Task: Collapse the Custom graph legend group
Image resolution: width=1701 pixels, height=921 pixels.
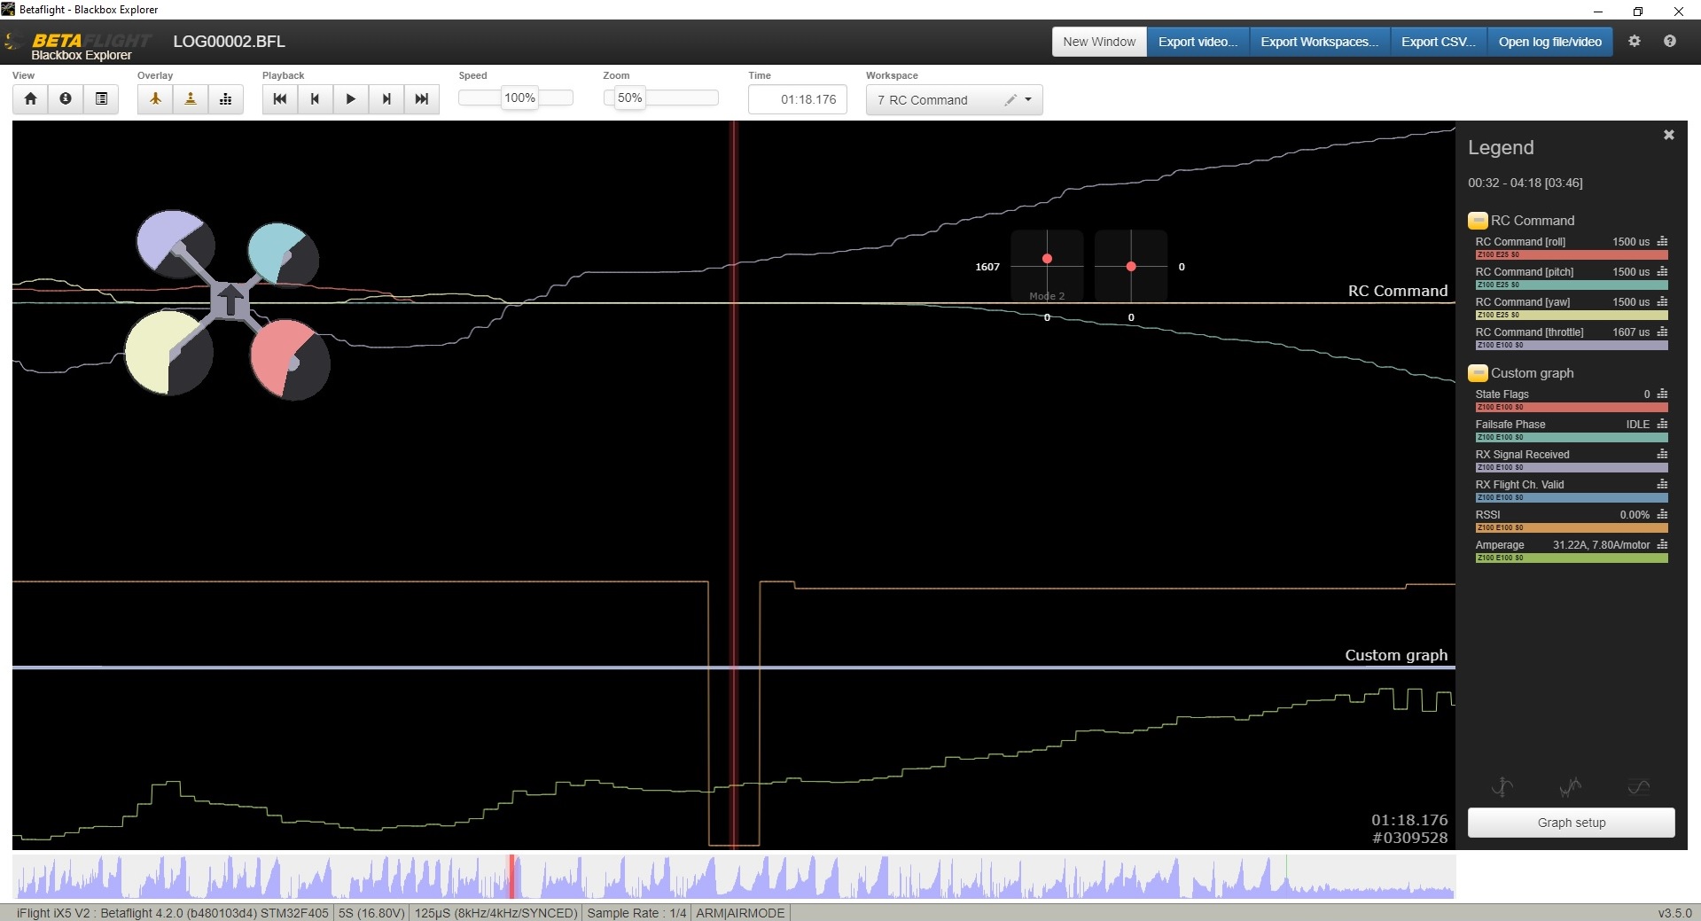Action: (x=1477, y=373)
